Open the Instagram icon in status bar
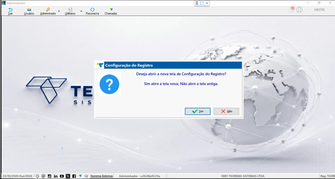 [x=50, y=176]
